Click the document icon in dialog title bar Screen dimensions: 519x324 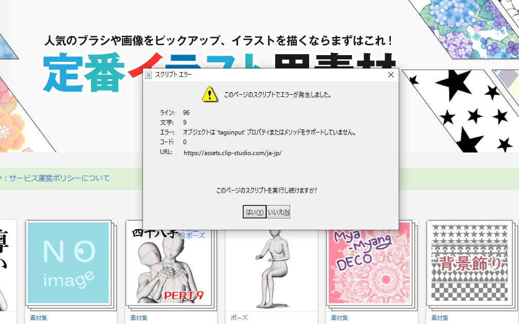point(148,75)
